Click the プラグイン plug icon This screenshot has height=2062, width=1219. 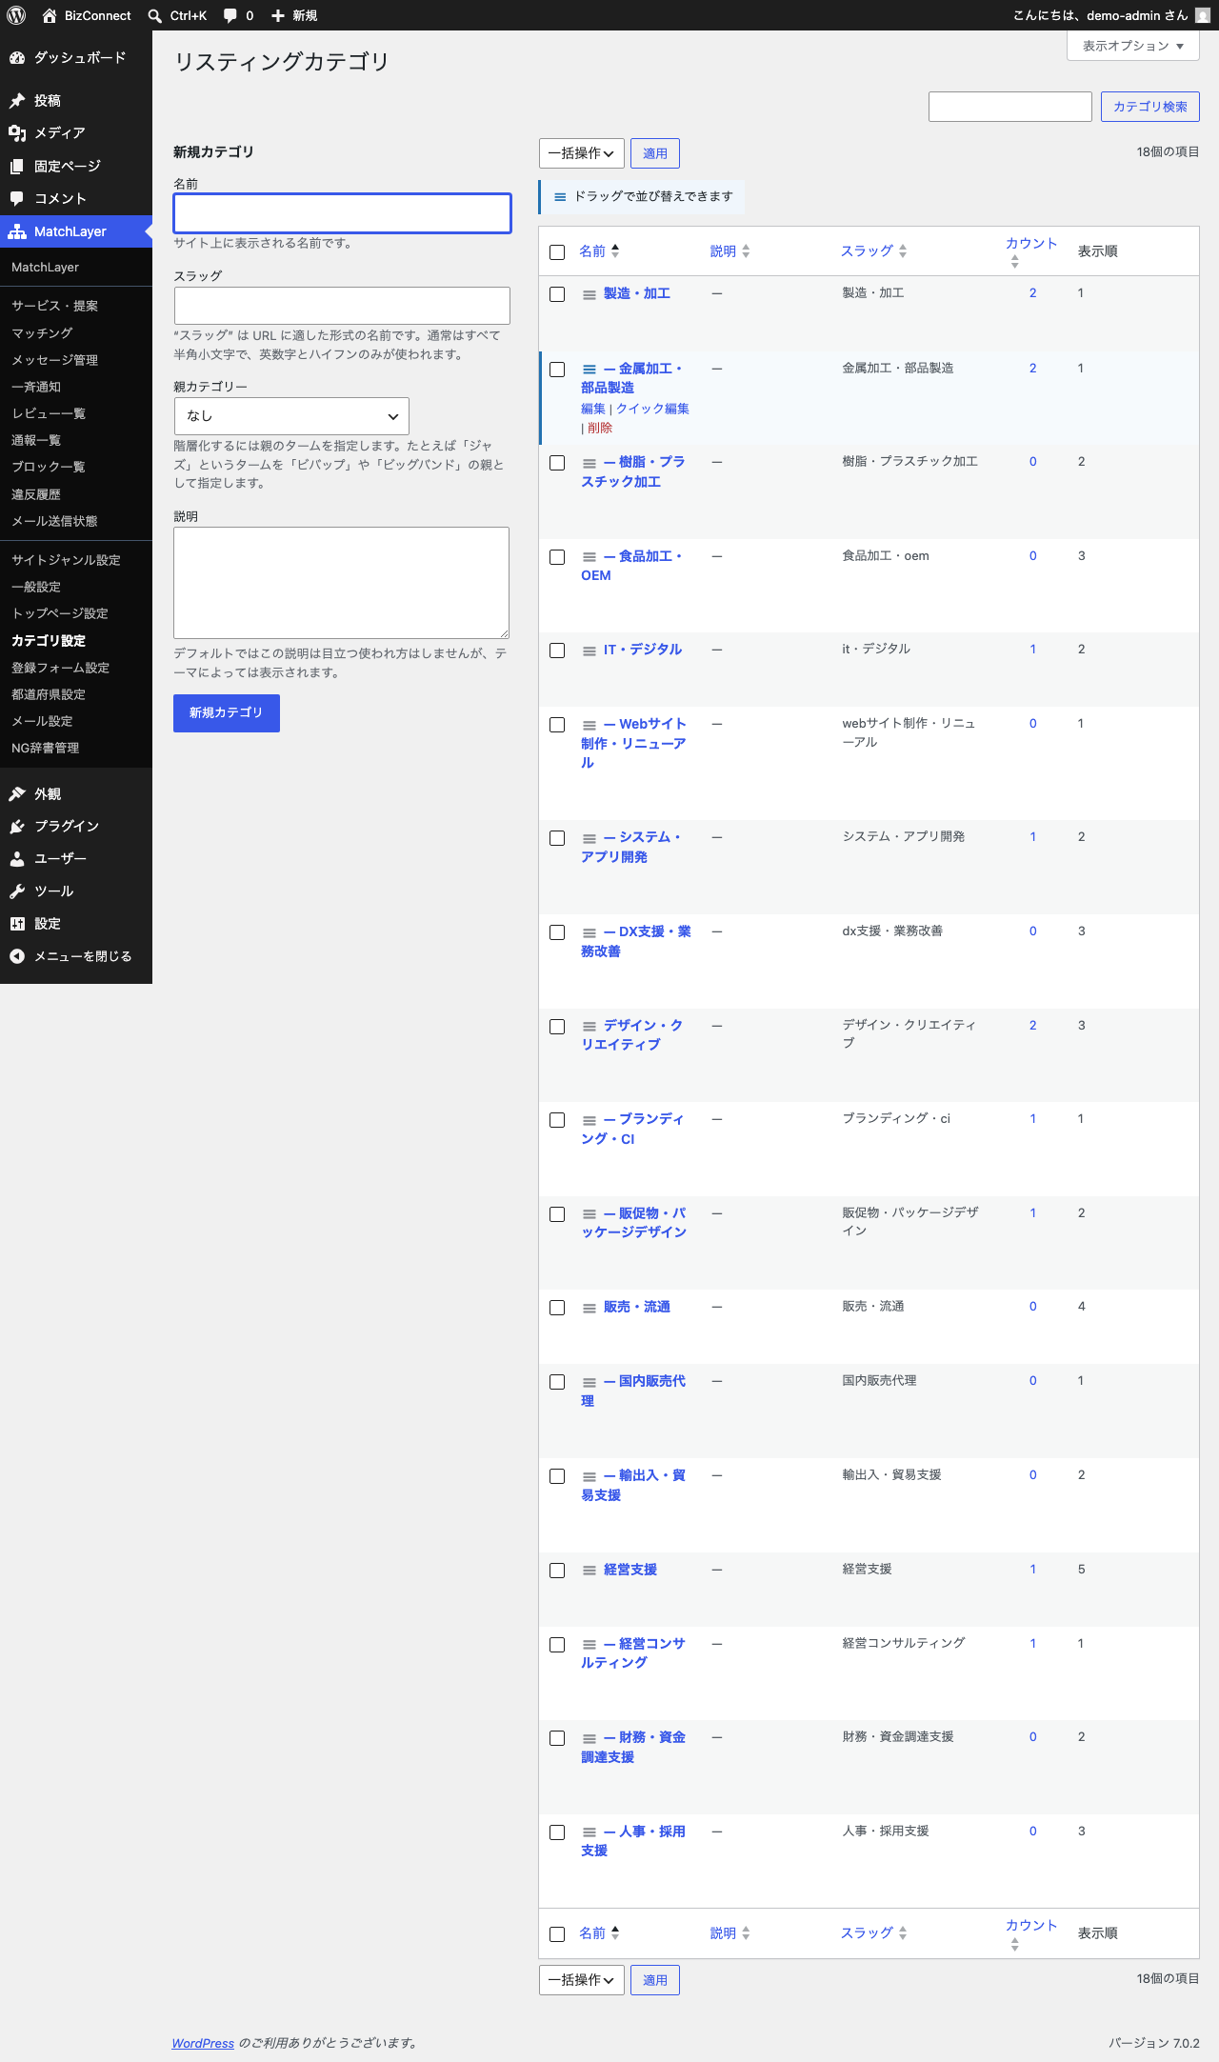tap(17, 827)
